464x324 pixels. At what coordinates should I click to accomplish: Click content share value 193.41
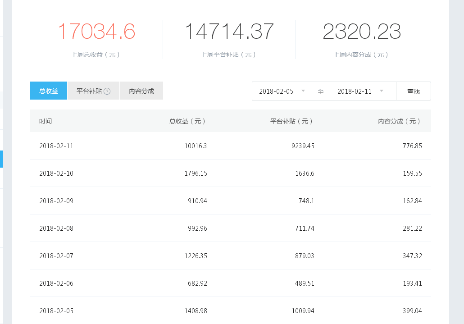point(412,283)
